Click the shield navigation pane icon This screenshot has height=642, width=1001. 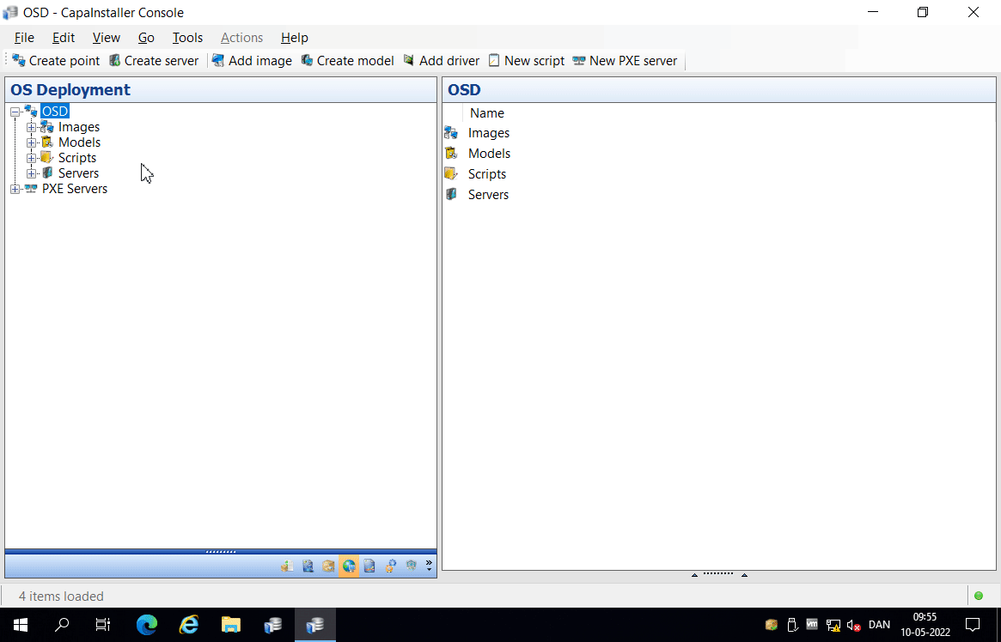click(x=411, y=566)
